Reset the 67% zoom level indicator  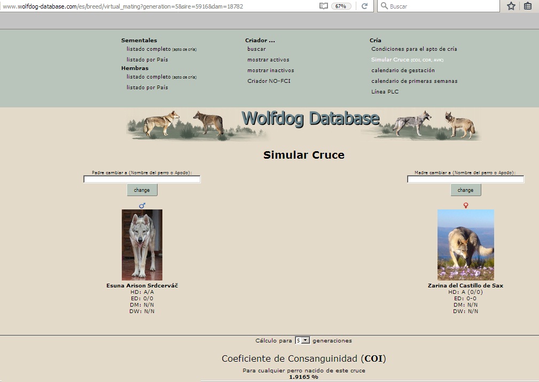[x=341, y=6]
